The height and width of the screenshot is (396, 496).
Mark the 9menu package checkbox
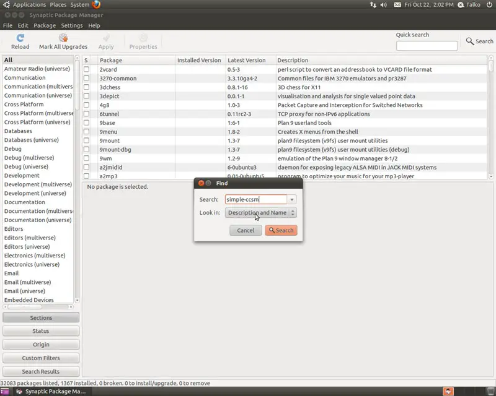pyautogui.click(x=86, y=131)
